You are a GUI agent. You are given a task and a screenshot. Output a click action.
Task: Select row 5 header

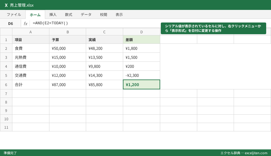point(6,75)
